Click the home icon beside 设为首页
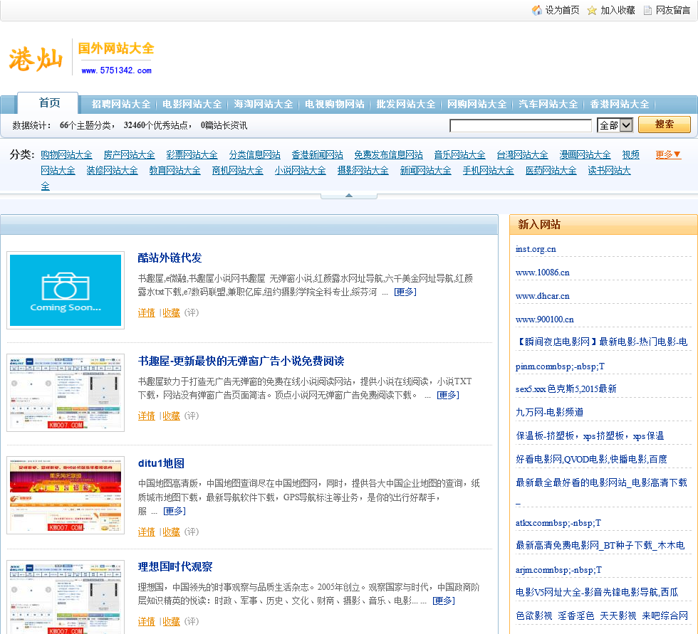Viewport: 698px width, 634px height. [x=537, y=10]
